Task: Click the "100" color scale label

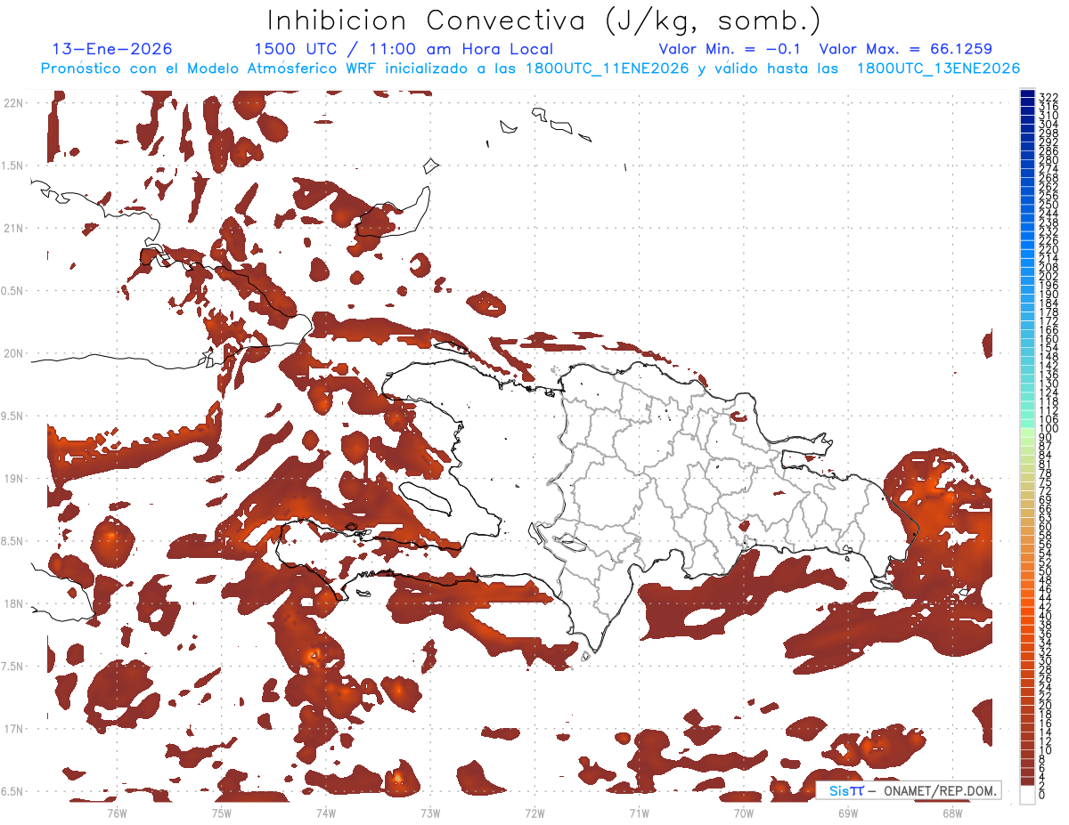Action: [x=1049, y=429]
